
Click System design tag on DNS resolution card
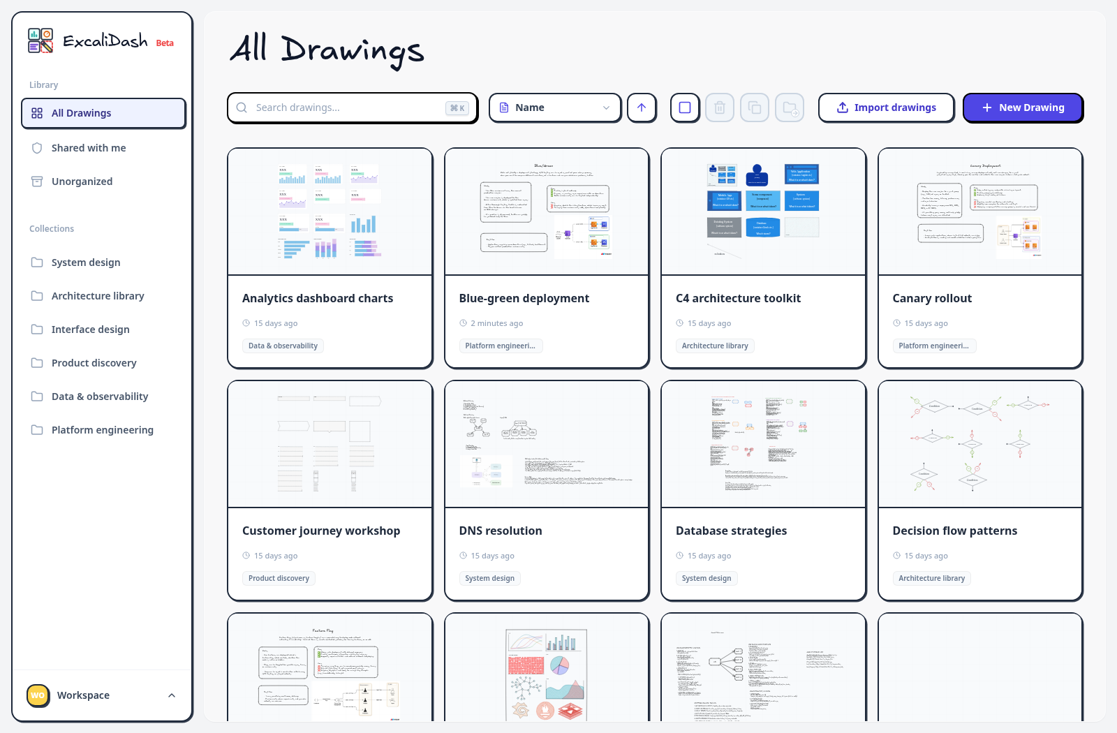click(489, 578)
